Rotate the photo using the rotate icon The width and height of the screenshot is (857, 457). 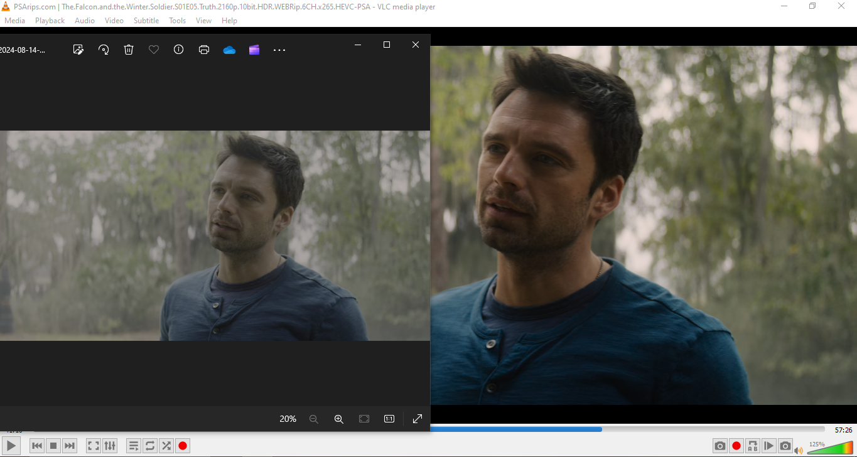(104, 50)
